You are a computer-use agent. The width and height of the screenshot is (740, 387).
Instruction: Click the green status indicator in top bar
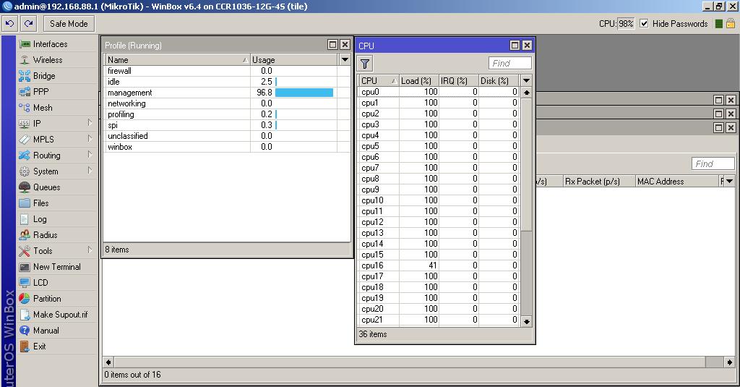point(719,24)
